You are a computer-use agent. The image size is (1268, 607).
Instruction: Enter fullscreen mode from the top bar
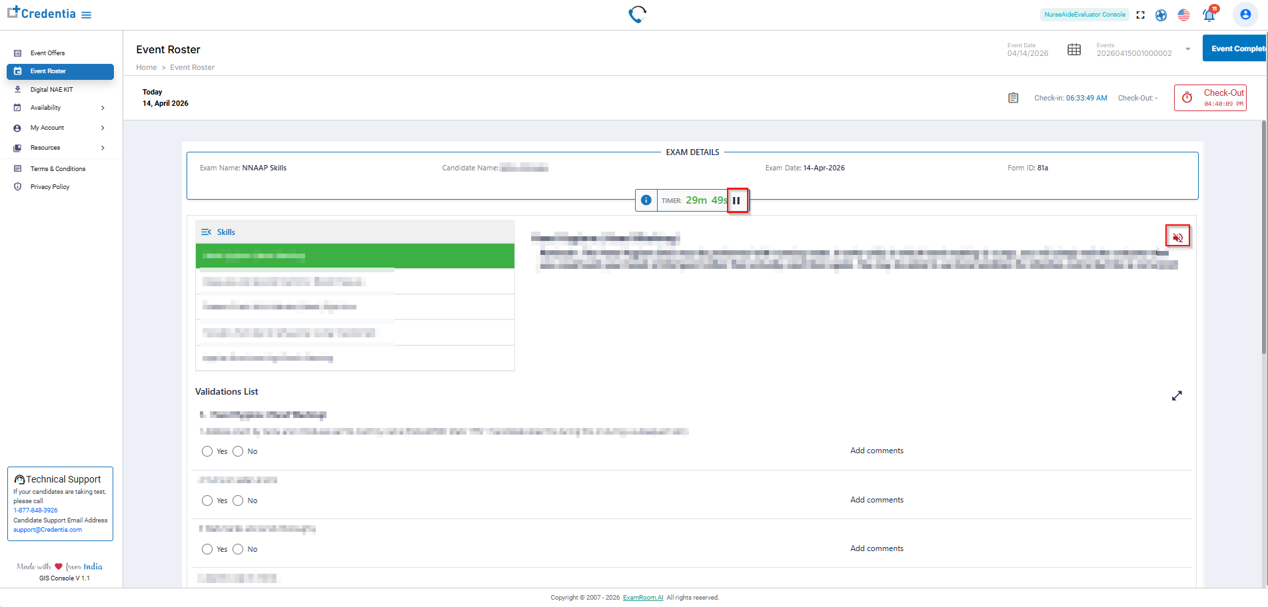pos(1140,15)
